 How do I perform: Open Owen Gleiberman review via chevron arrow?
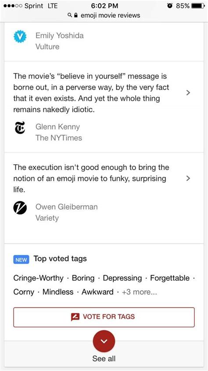[x=188, y=178]
